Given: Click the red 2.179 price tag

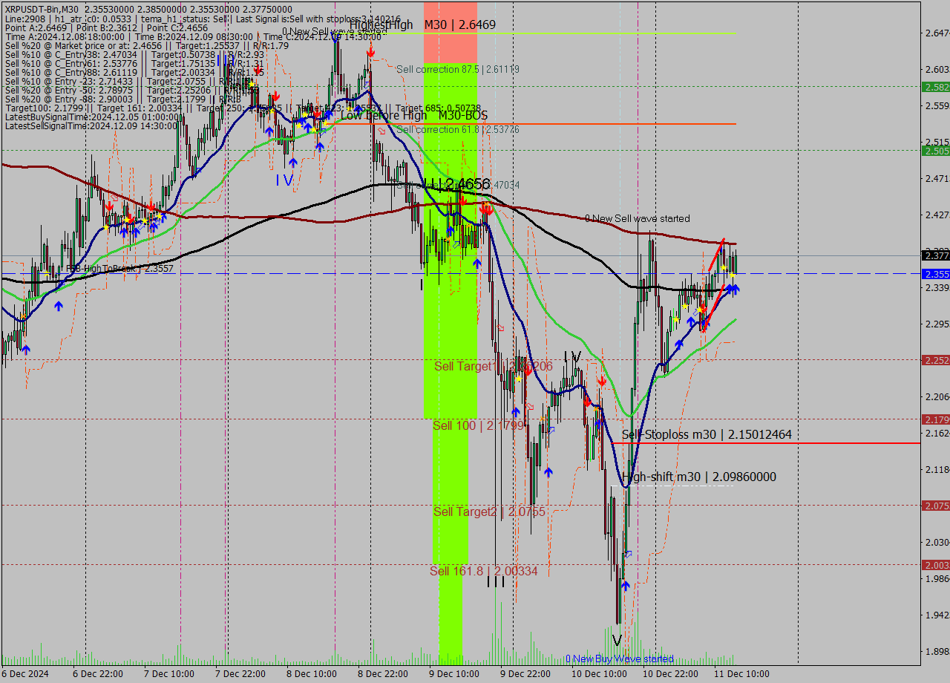Looking at the screenshot, I should 935,419.
